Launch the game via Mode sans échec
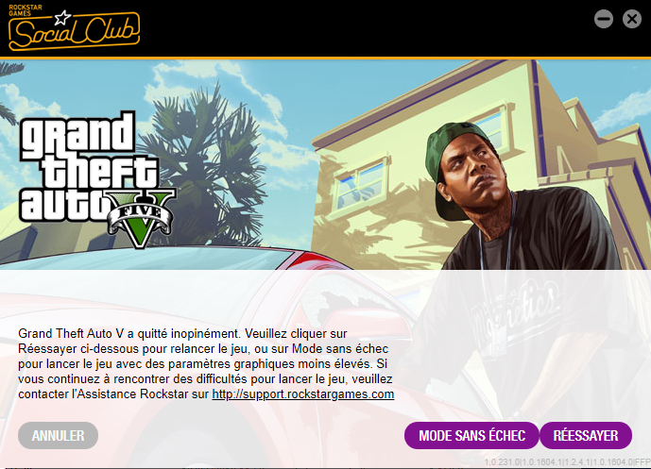This screenshot has width=651, height=469. pos(471,435)
